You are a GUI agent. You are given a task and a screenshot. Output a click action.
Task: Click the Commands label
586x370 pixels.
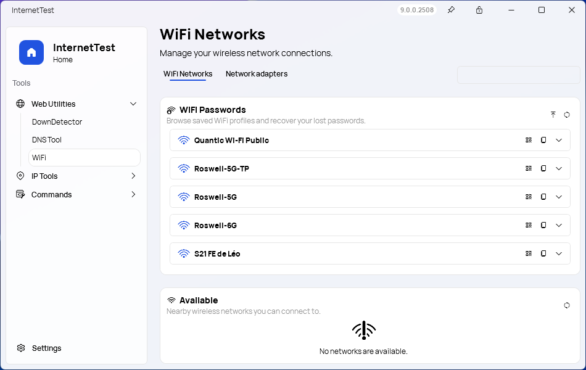click(x=52, y=195)
